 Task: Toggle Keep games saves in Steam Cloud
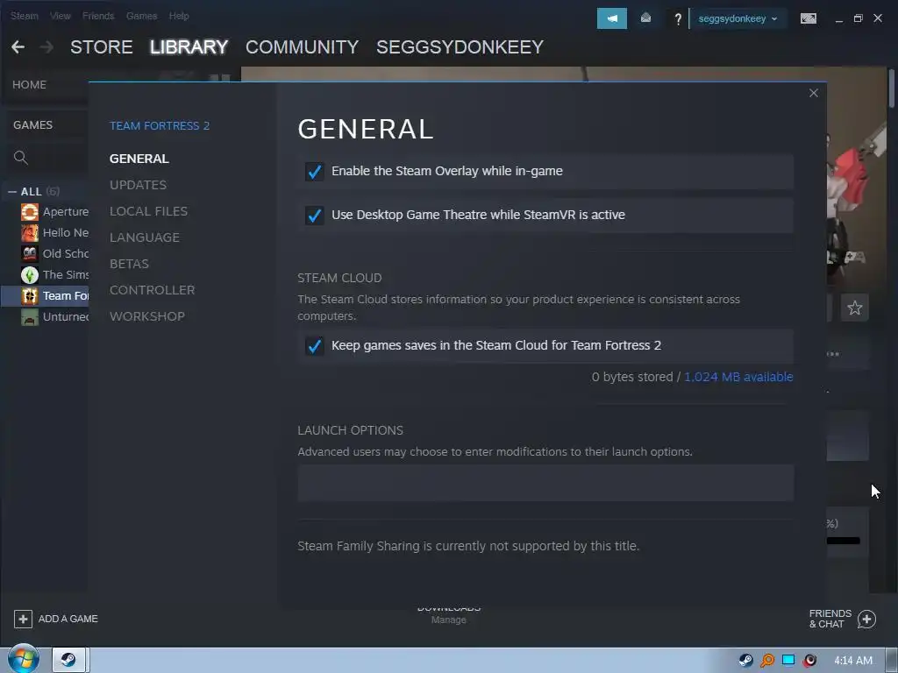(x=315, y=345)
